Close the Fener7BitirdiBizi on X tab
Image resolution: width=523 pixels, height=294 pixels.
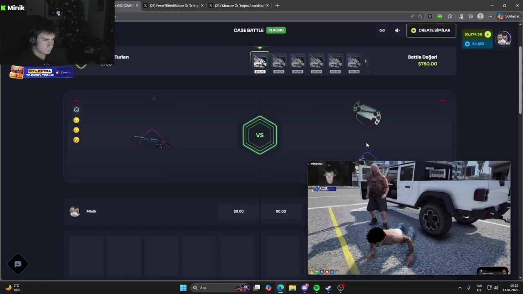202,6
